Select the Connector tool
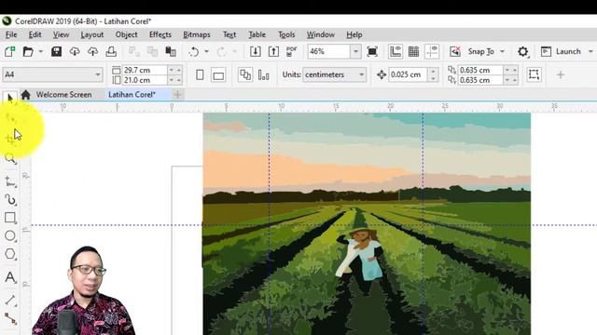Image resolution: width=597 pixels, height=335 pixels. 10,318
